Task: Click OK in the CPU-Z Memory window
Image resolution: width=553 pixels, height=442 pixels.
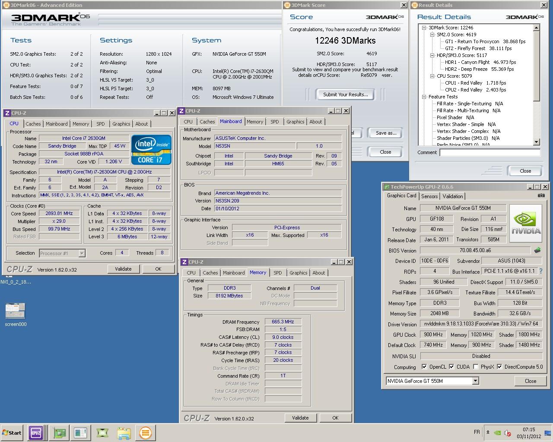Action: (x=335, y=418)
